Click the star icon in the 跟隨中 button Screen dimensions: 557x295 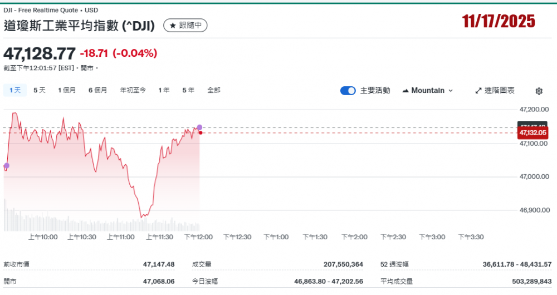[x=173, y=26]
